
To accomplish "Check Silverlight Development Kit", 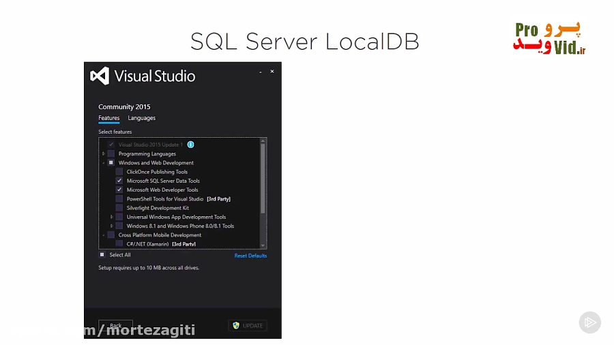I will pos(119,208).
